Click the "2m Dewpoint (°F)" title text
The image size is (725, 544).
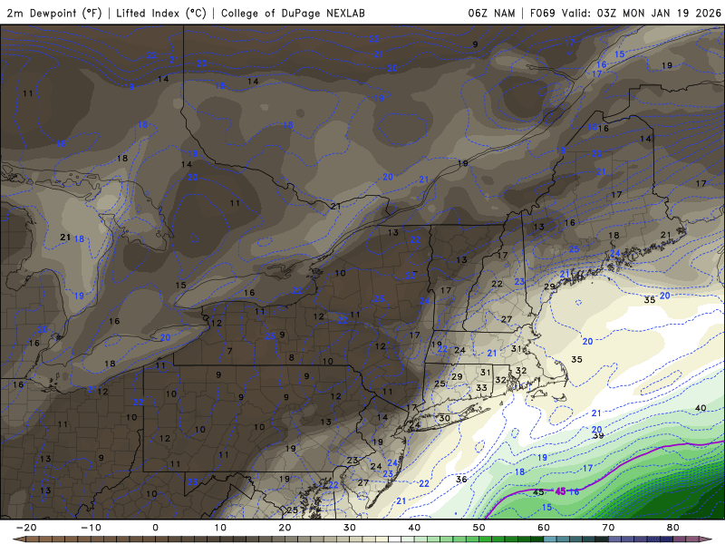tap(54, 13)
